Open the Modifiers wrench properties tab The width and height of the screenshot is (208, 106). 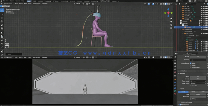point(175,82)
